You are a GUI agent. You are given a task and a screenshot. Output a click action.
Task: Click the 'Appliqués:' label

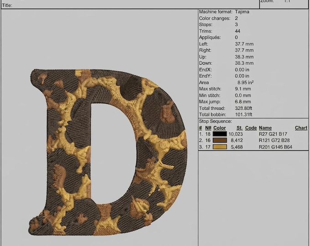click(210, 37)
